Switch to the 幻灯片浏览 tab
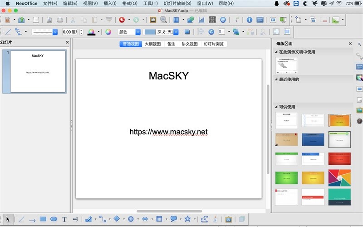This screenshot has width=363, height=227. [x=214, y=44]
